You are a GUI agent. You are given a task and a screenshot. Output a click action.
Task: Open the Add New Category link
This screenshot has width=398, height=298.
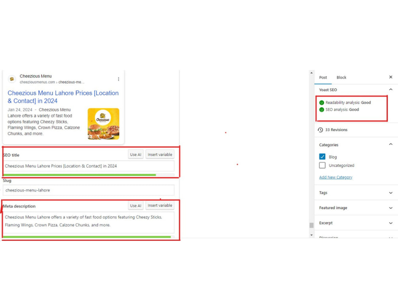336,177
